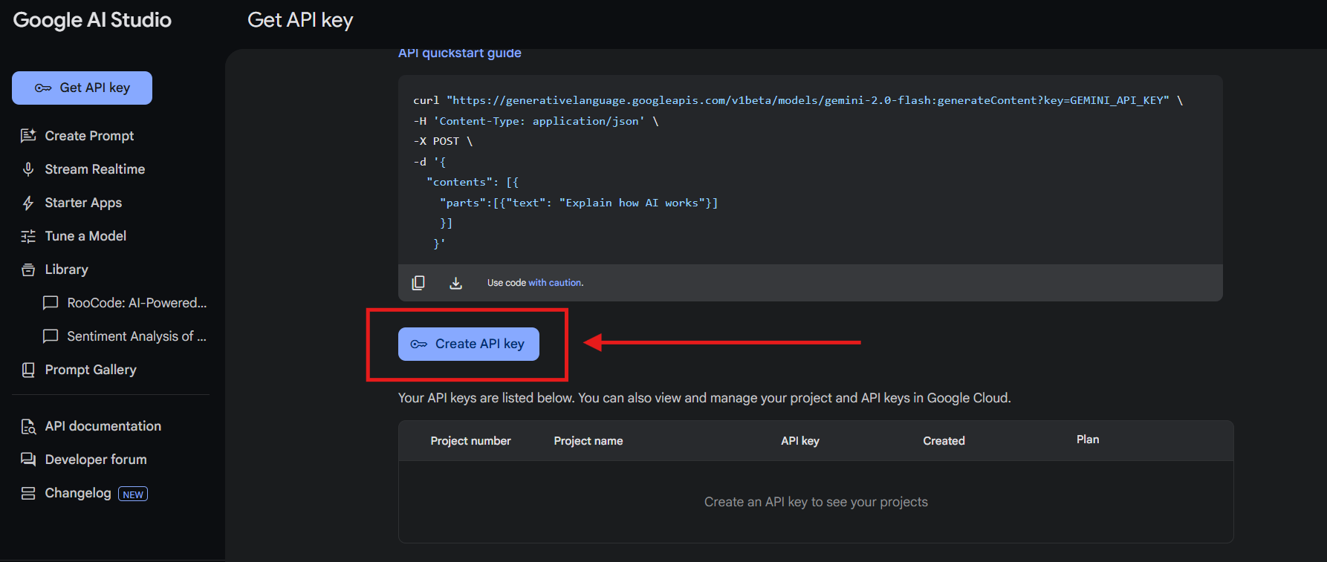This screenshot has width=1327, height=562.
Task: Click the Project name column header
Action: pyautogui.click(x=588, y=441)
